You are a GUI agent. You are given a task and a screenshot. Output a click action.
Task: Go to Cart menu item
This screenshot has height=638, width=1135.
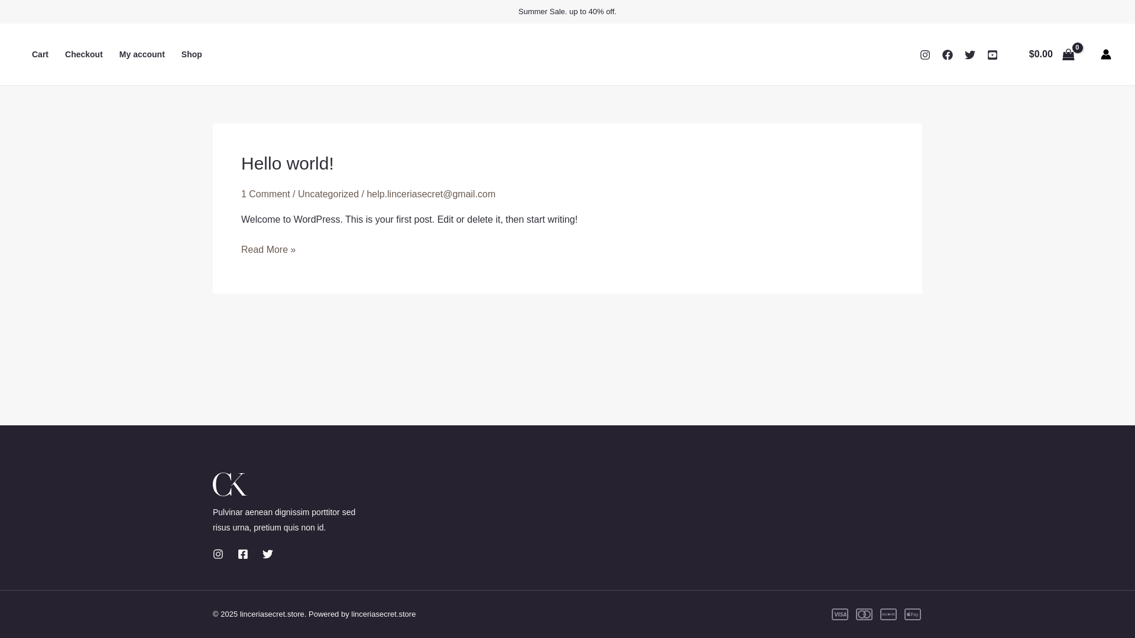[40, 54]
